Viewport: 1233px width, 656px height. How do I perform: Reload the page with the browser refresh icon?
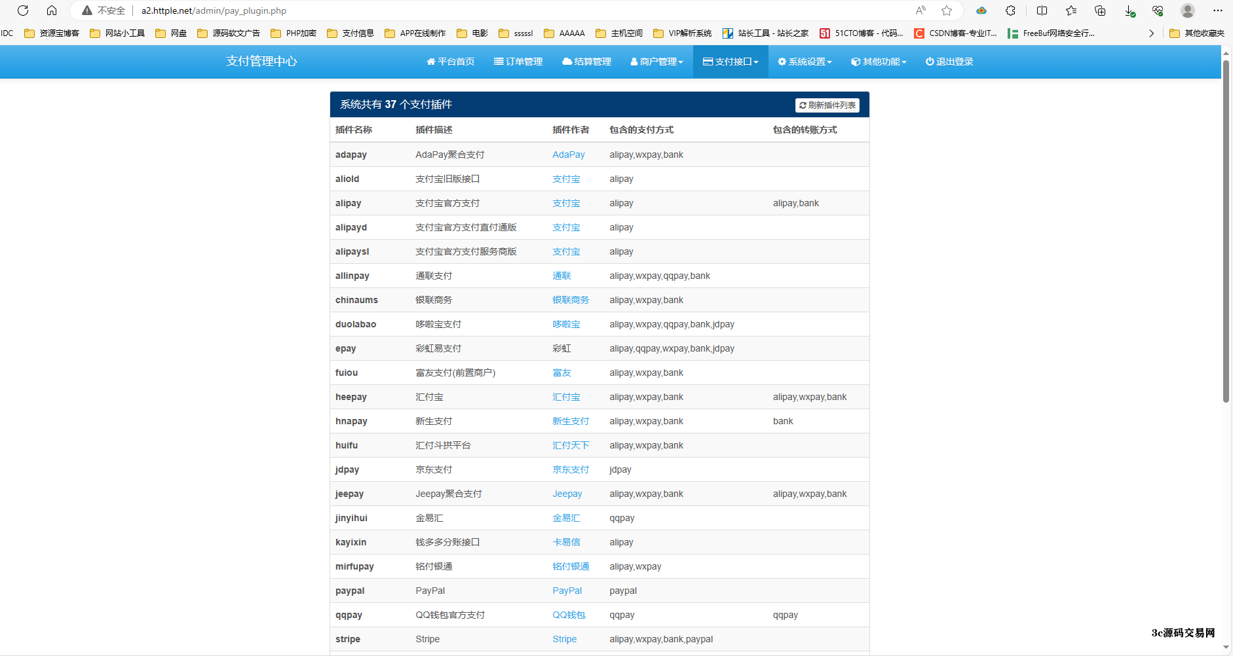(23, 10)
